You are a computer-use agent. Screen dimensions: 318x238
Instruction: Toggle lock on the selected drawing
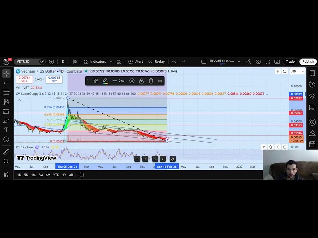pos(141,81)
